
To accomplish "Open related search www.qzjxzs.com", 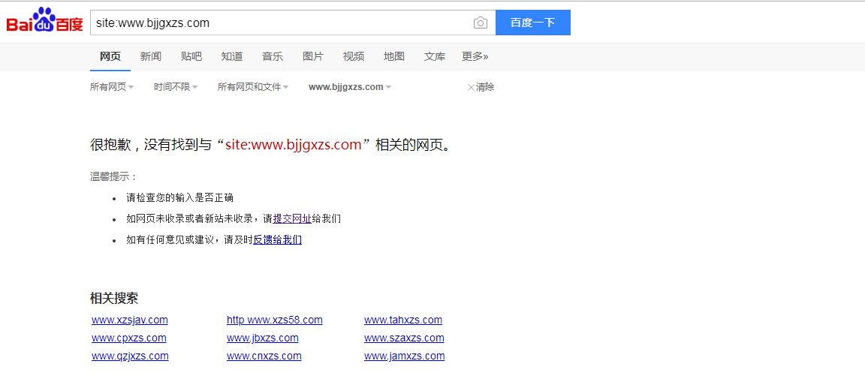I will (130, 356).
